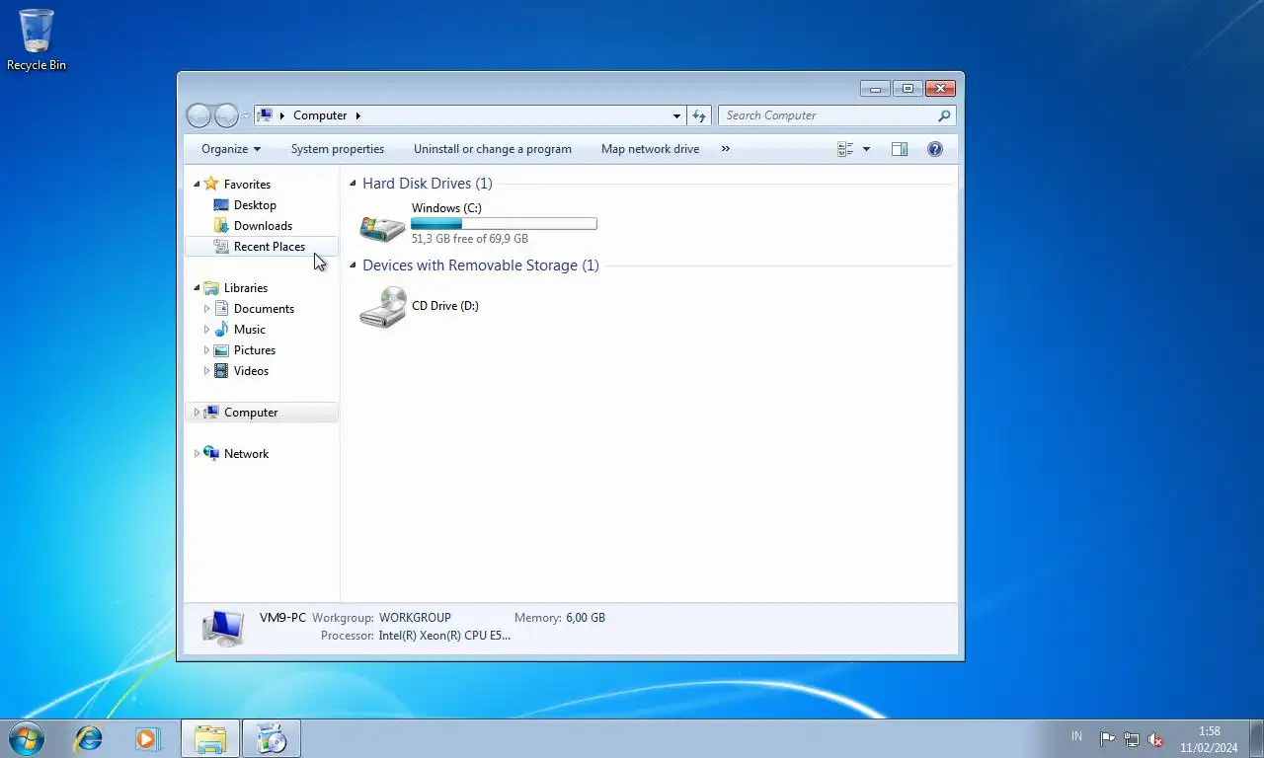Expand the Network node
The image size is (1264, 758).
click(x=197, y=454)
